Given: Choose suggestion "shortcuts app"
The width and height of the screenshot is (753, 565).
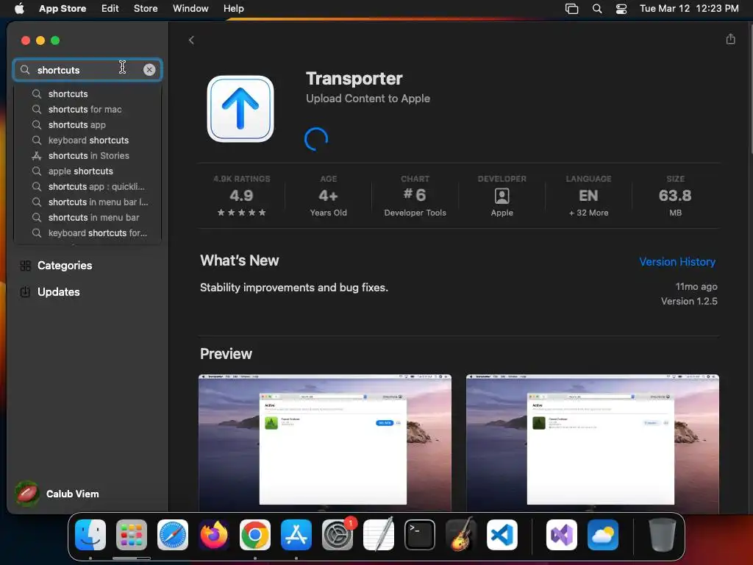Looking at the screenshot, I should [88, 124].
